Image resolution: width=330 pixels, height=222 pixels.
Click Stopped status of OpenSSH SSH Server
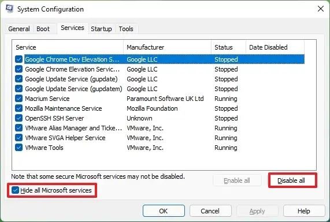coord(226,118)
